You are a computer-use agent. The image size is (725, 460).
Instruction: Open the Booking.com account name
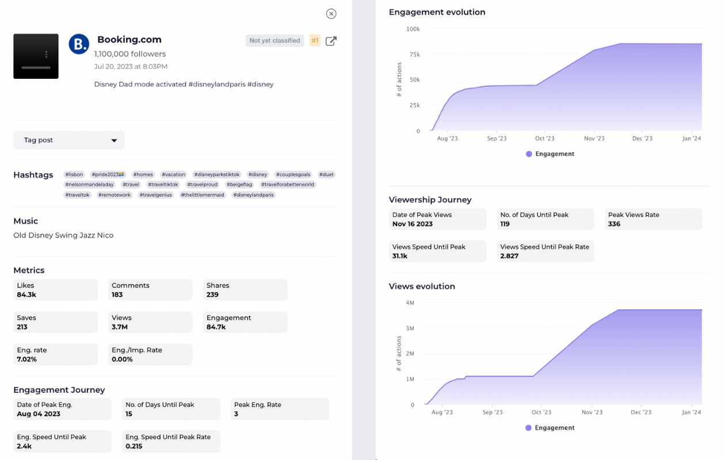[x=129, y=40]
